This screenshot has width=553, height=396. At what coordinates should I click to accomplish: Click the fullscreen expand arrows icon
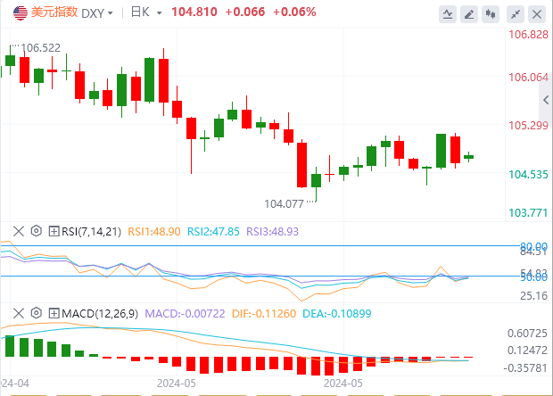[x=514, y=13]
